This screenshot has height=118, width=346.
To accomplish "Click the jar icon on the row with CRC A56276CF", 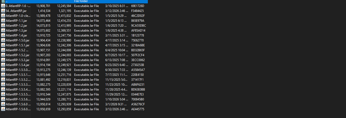I will pos(3,104).
